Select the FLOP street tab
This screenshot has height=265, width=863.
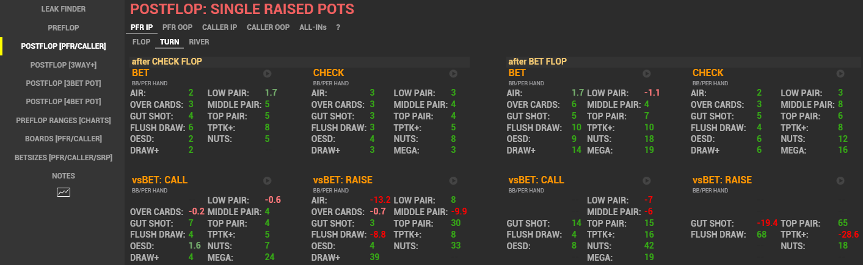click(141, 42)
